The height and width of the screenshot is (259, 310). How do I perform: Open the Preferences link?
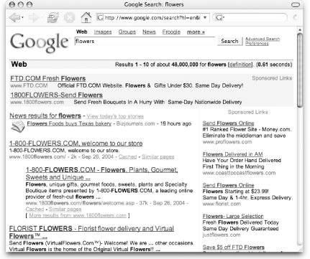pos(257,44)
